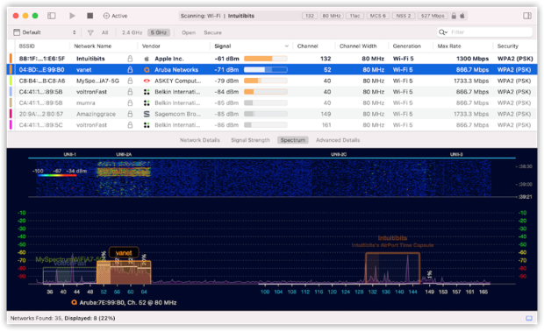Start scanning with the play button
This screenshot has height=331, width=544.
click(72, 16)
